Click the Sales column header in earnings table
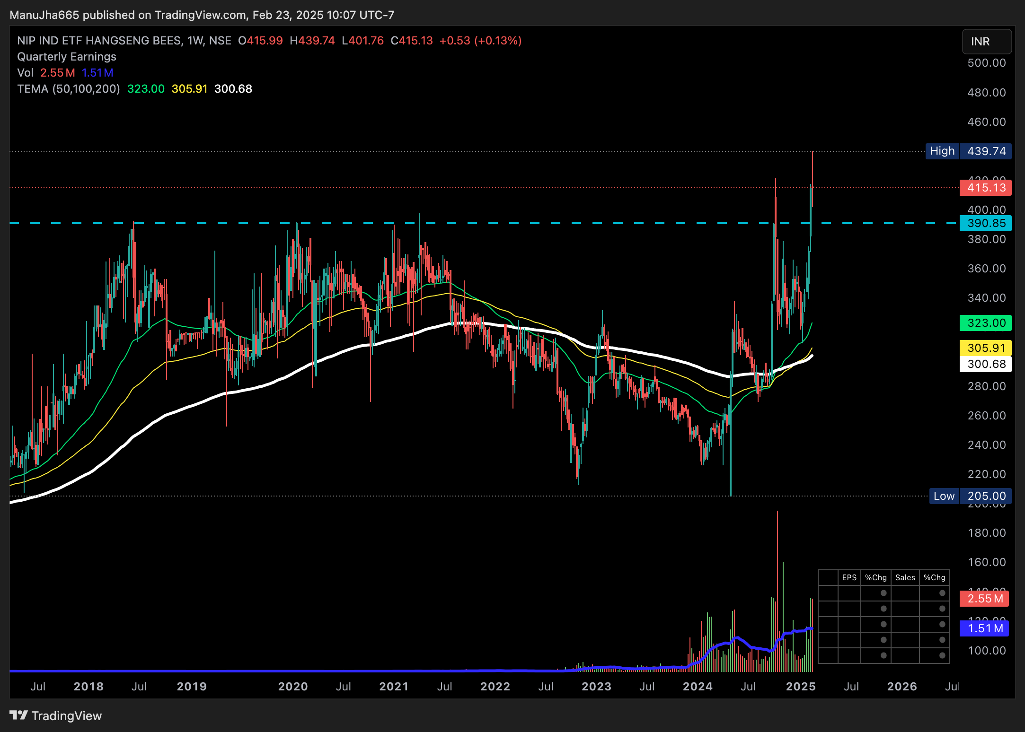This screenshot has width=1025, height=732. click(905, 578)
